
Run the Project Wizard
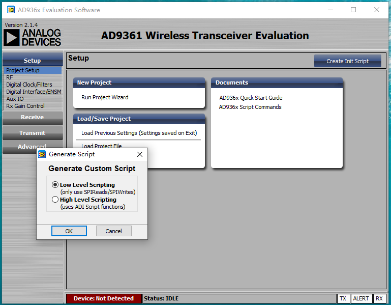(105, 97)
